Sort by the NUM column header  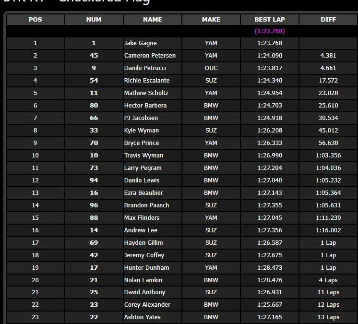(94, 20)
